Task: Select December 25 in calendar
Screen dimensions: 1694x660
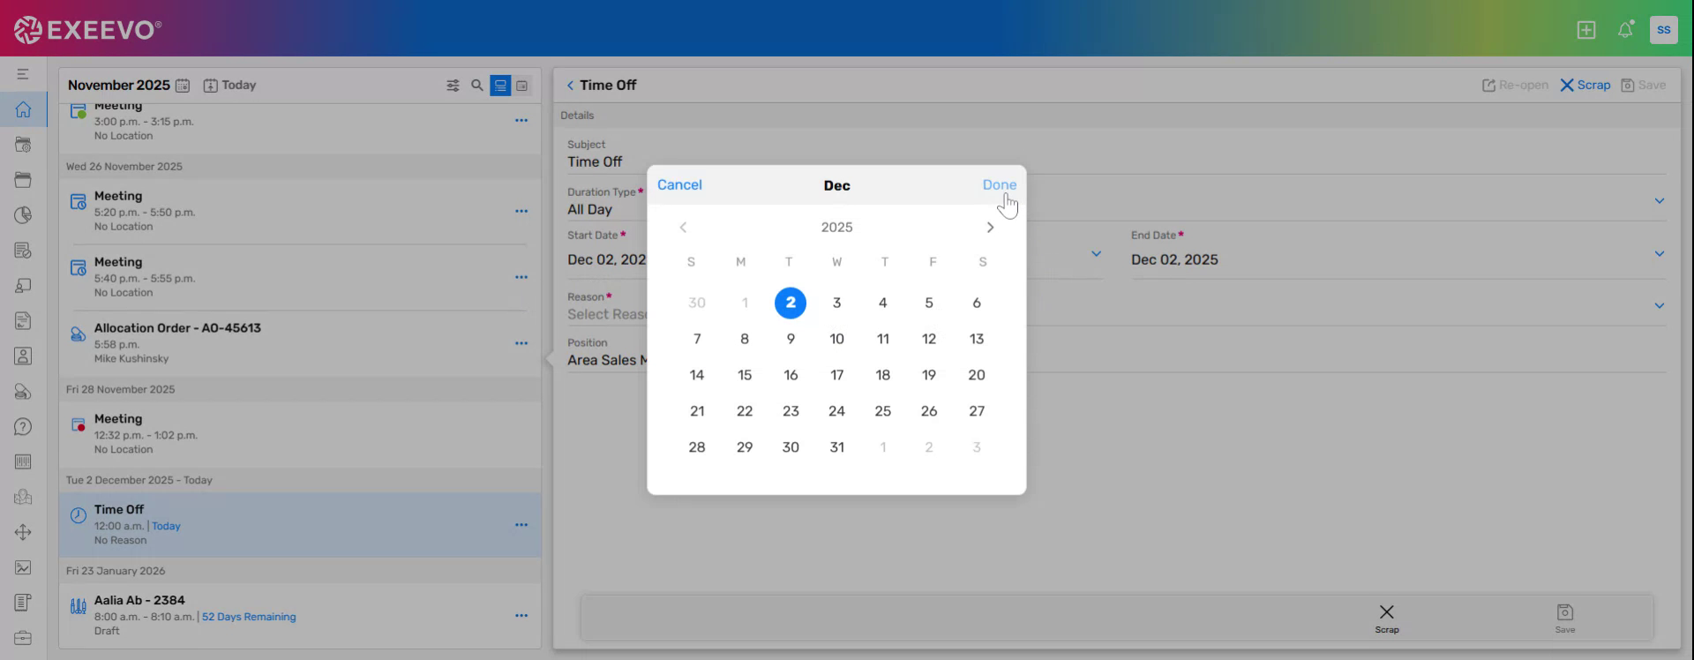Action: pyautogui.click(x=883, y=411)
